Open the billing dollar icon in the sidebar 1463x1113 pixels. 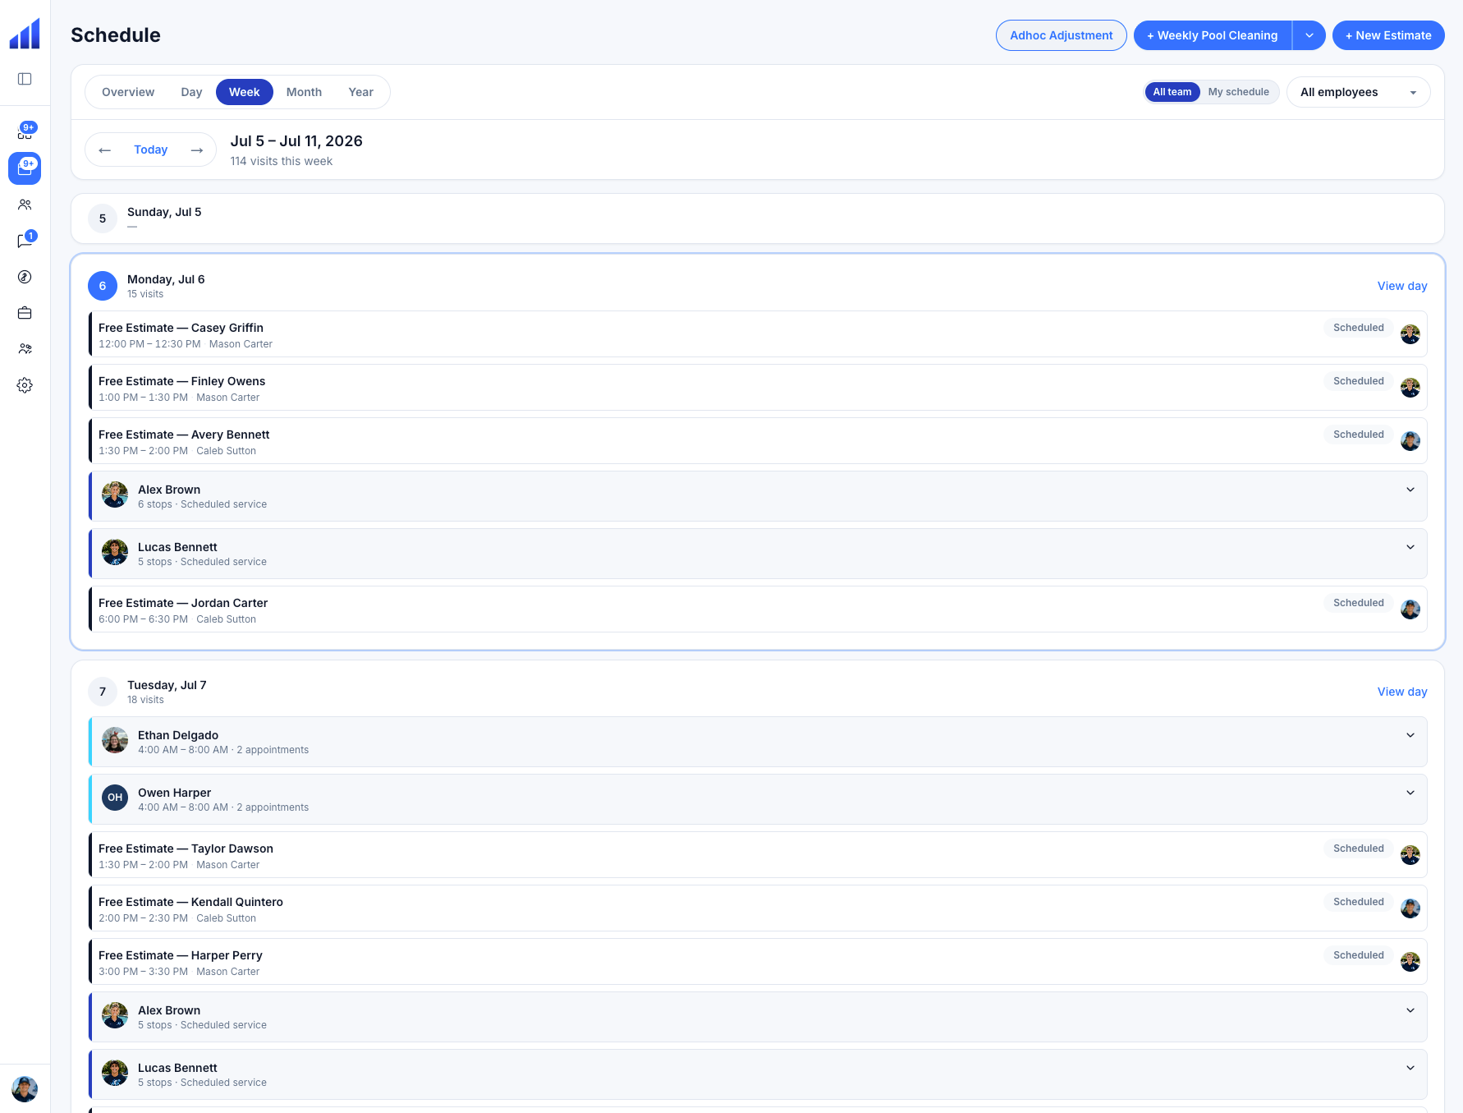pyautogui.click(x=25, y=277)
